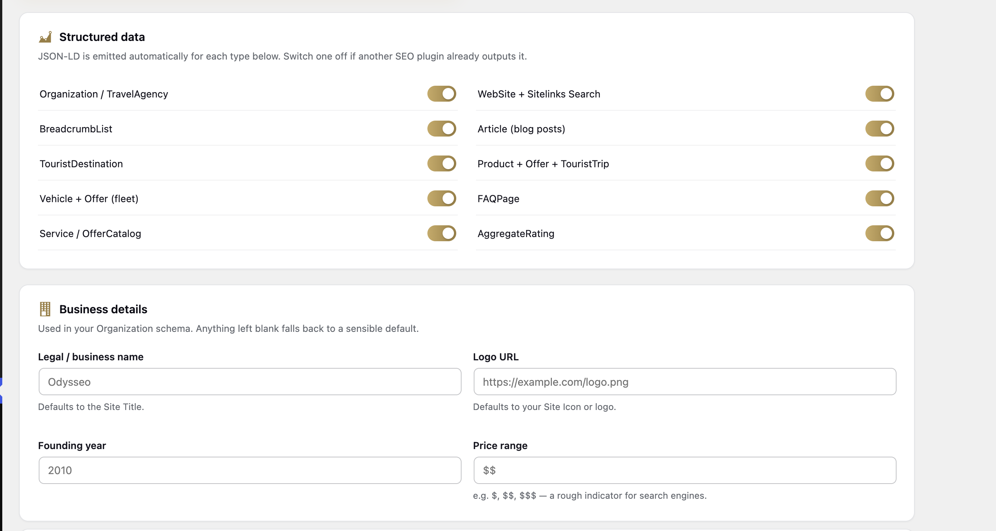Toggle the FAQPage schema switch
The height and width of the screenshot is (531, 996).
pos(879,199)
